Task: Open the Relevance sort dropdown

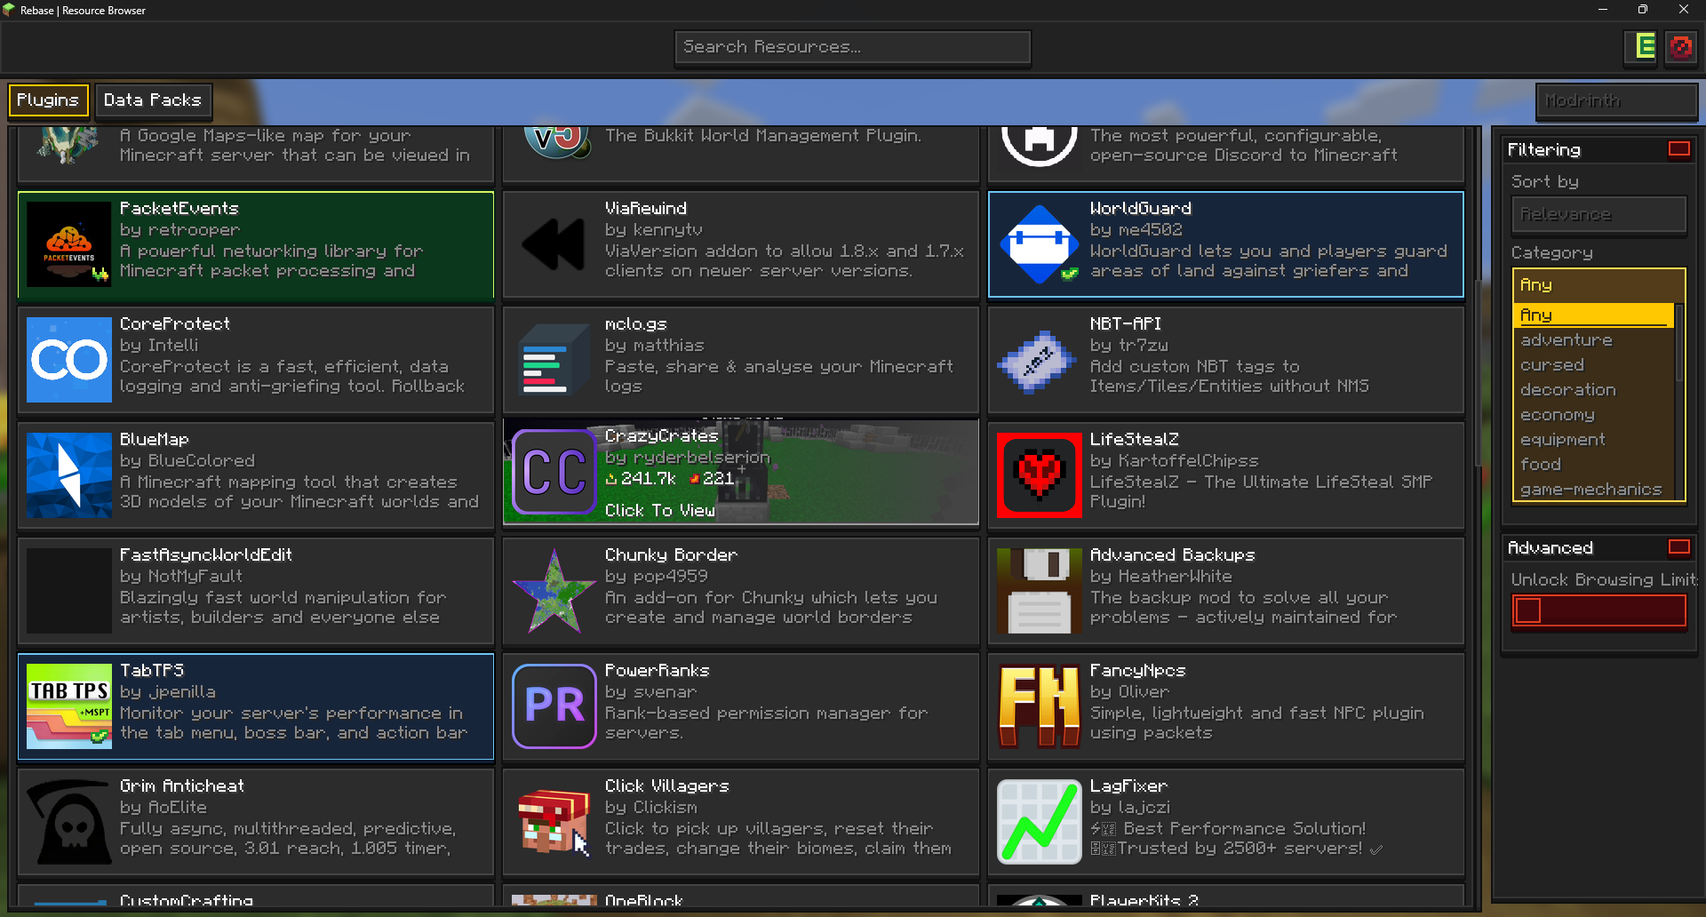Action: click(x=1598, y=214)
